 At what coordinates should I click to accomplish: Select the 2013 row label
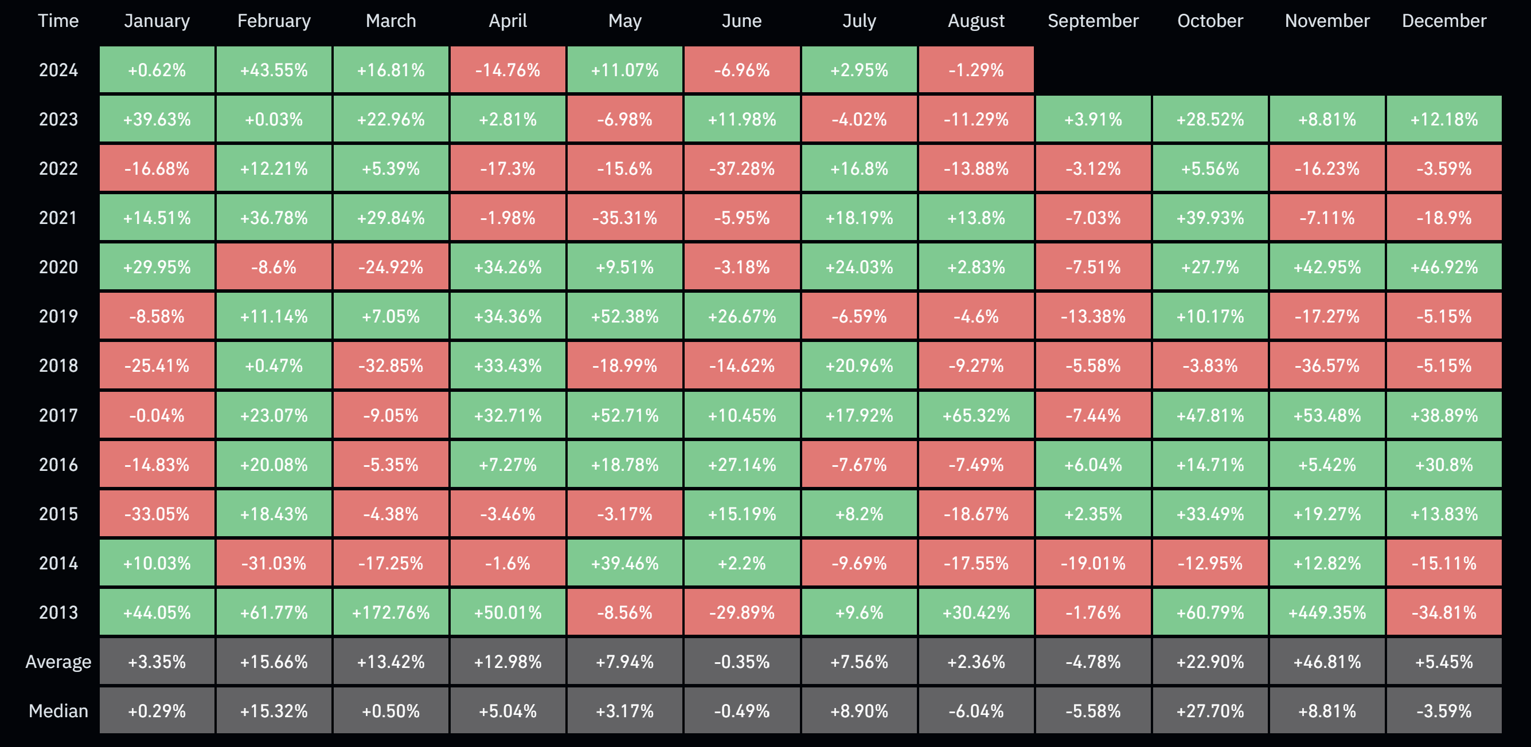58,612
